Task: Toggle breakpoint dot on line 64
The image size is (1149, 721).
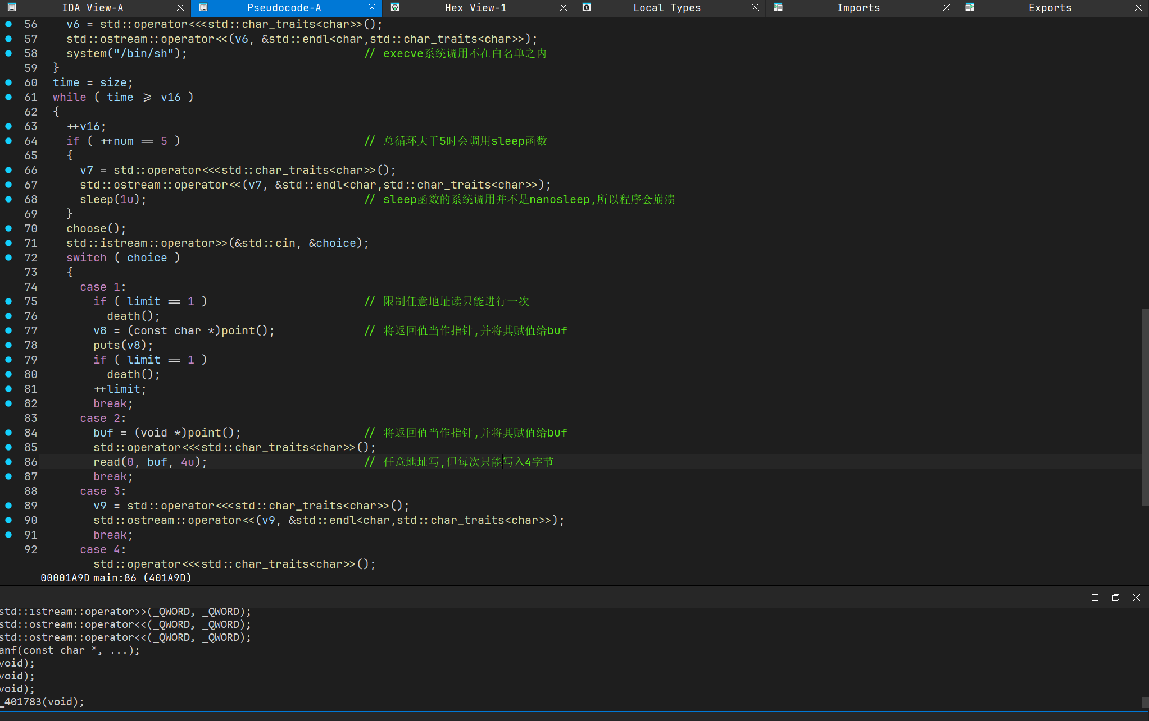Action: tap(8, 141)
